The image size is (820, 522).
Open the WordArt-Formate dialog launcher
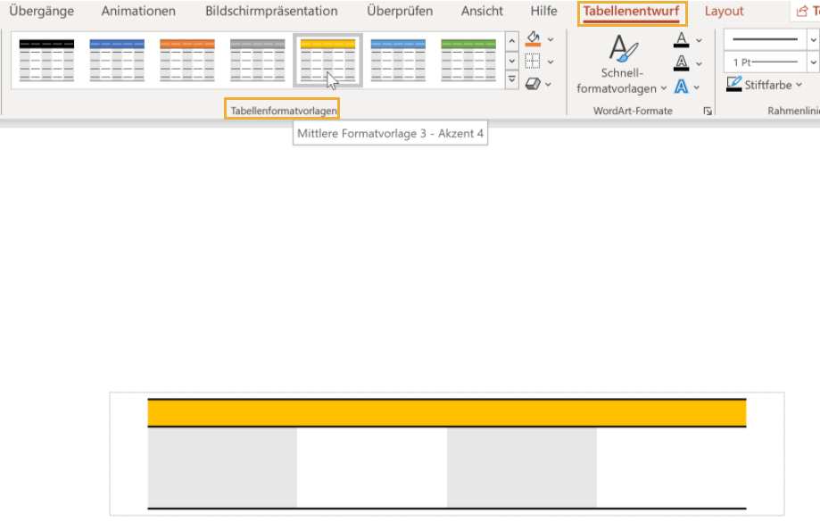pyautogui.click(x=708, y=111)
